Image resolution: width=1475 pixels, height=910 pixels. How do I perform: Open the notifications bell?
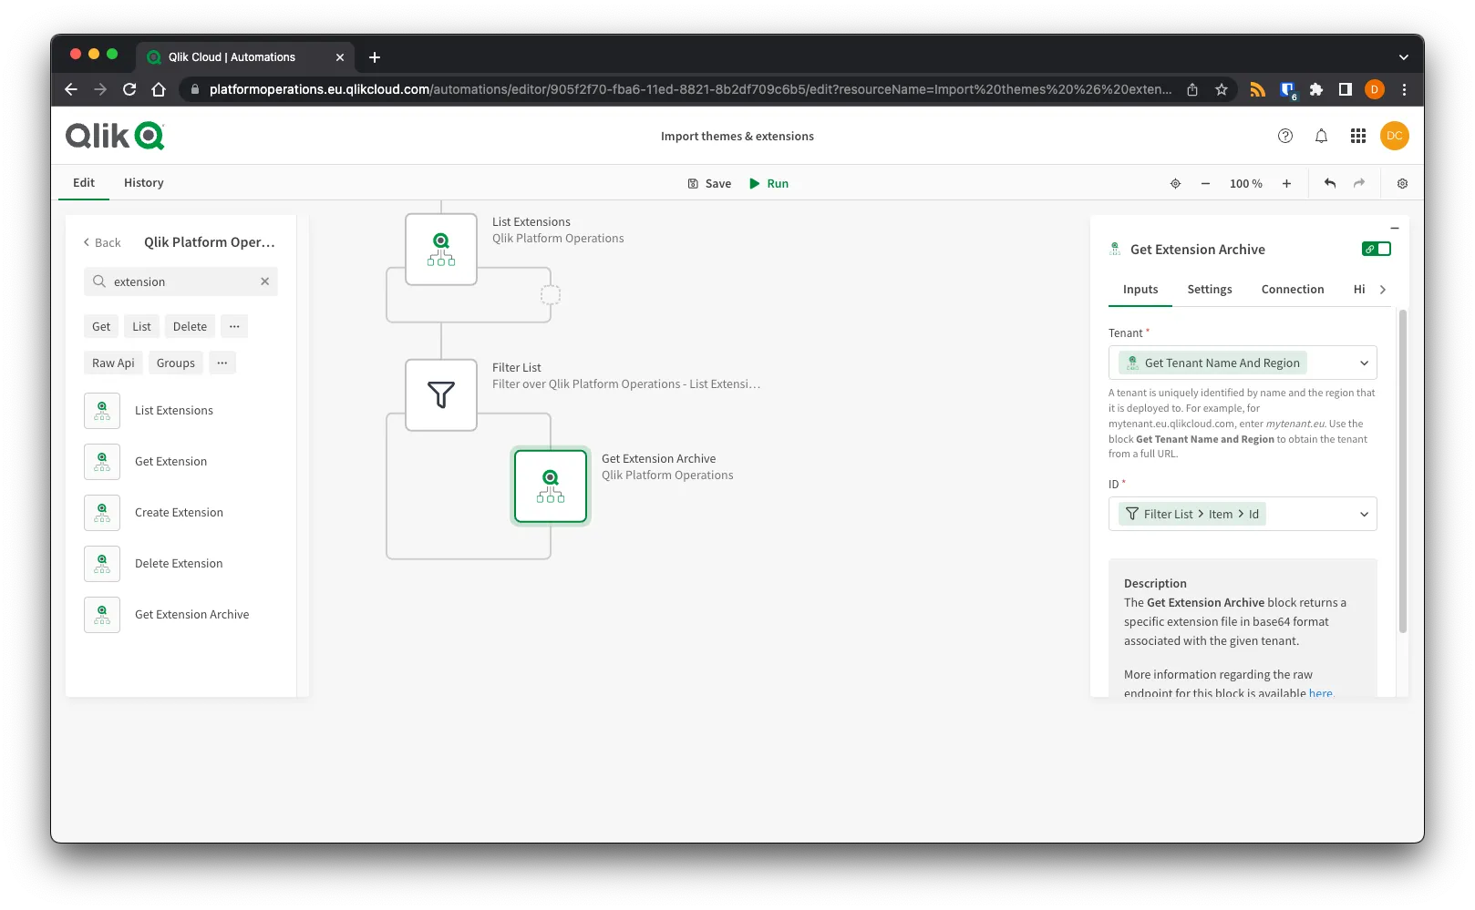(1321, 136)
